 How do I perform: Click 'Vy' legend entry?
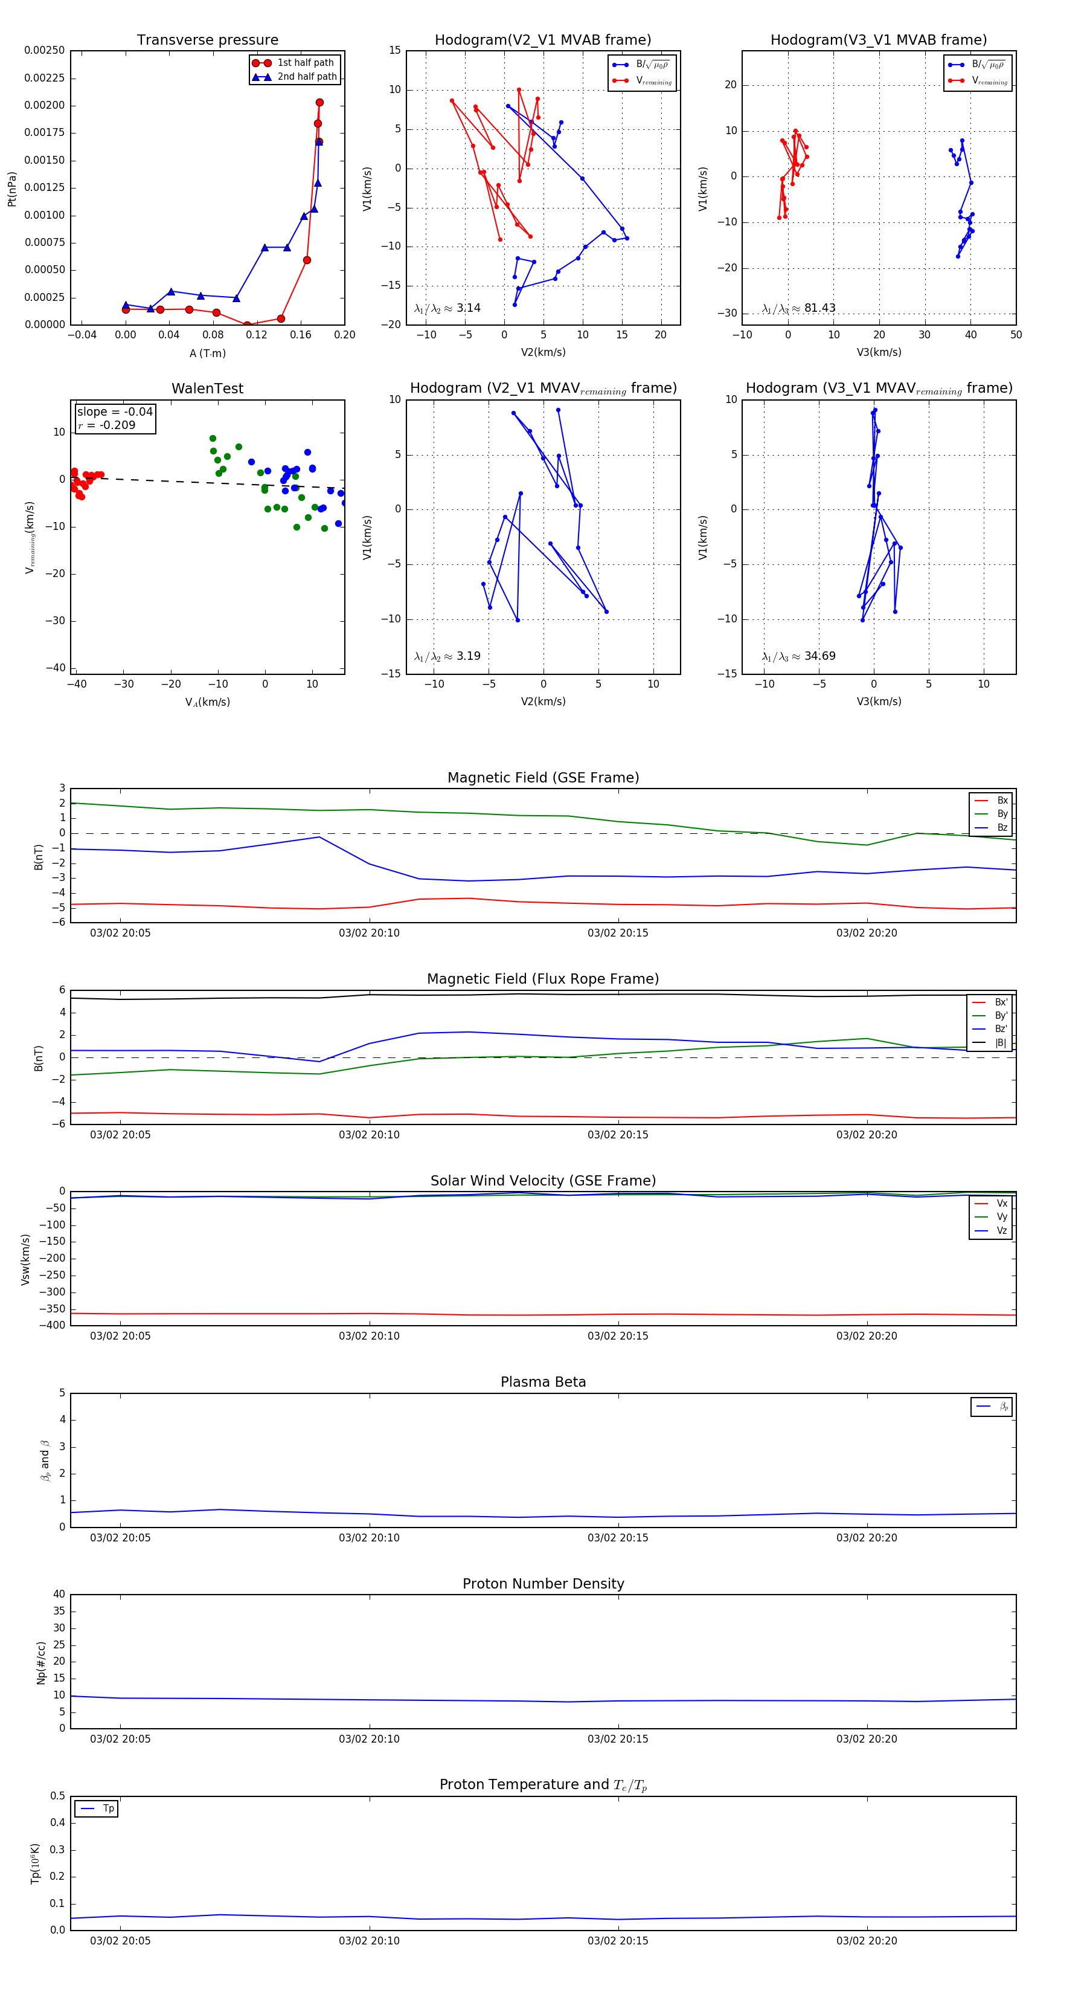992,1217
